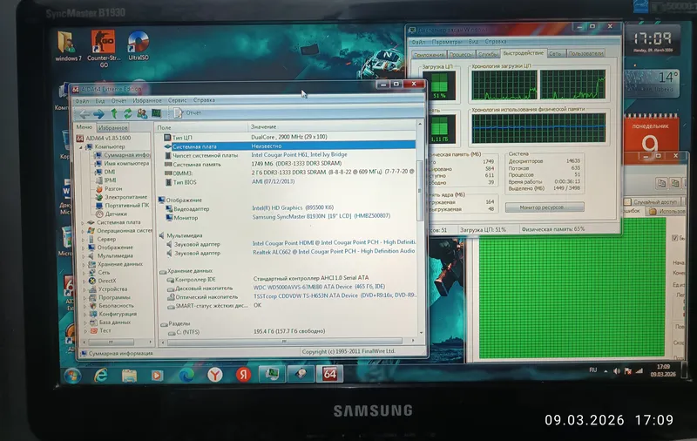
Task: Click the Значение column header
Action: click(332, 126)
